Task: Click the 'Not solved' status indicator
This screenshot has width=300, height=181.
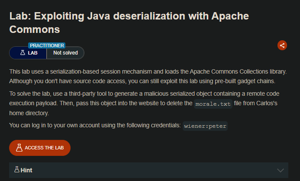Action: point(65,53)
